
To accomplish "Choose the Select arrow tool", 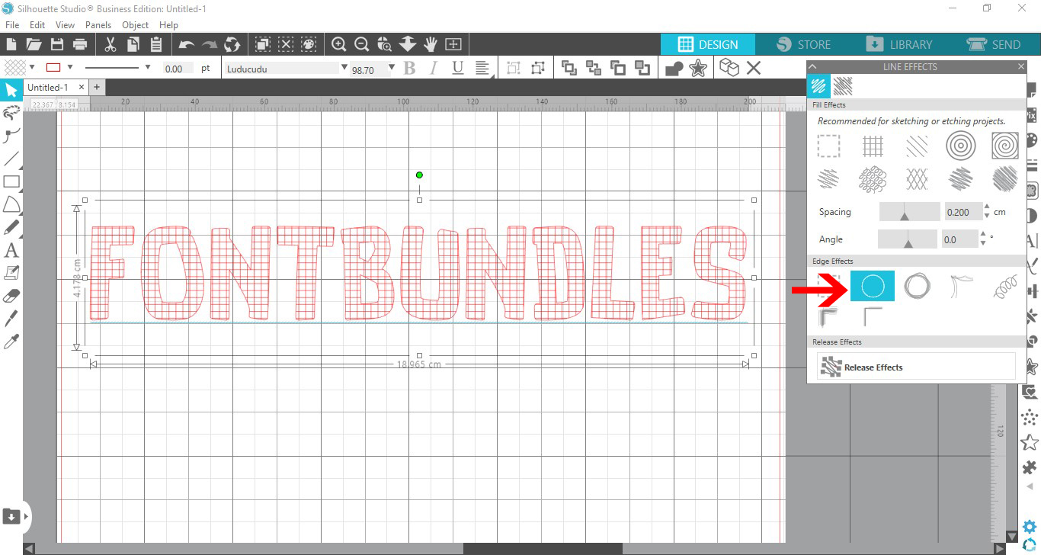I will (11, 91).
